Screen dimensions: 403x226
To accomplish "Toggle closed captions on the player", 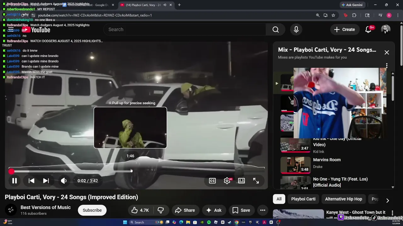I will point(213,181).
